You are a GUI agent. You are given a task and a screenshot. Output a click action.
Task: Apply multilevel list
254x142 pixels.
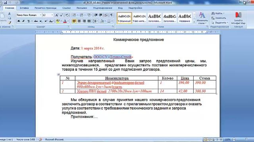coord(89,15)
